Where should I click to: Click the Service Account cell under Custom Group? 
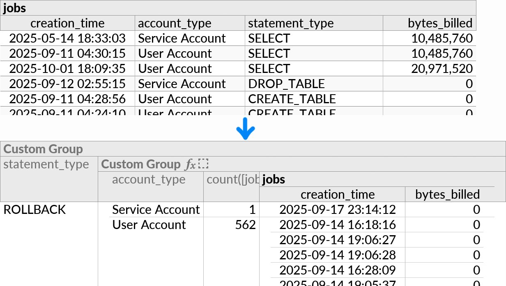[156, 209]
